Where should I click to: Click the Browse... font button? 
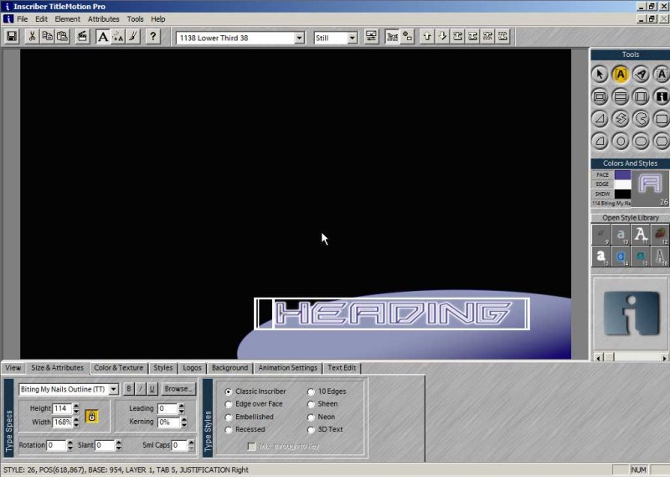[178, 389]
